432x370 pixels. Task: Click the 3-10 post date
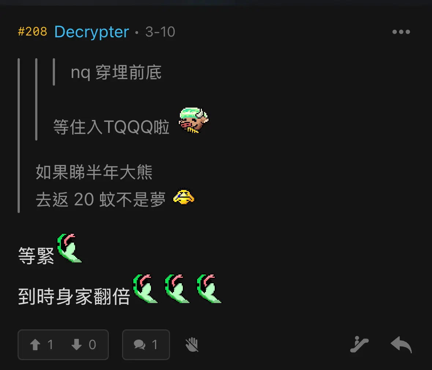click(x=160, y=32)
